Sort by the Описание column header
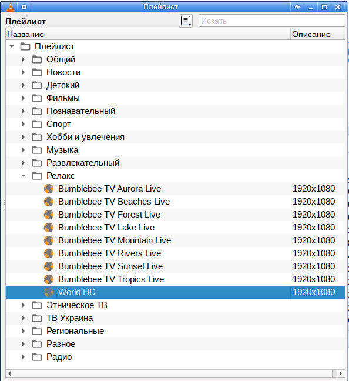Screen dimensions: 349x381 318,34
